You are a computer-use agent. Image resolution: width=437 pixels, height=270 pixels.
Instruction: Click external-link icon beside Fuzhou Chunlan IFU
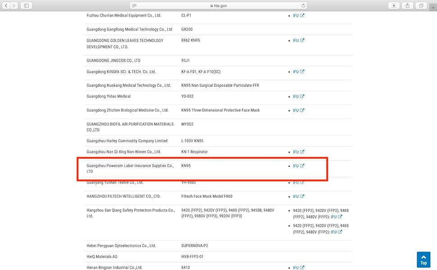click(302, 15)
